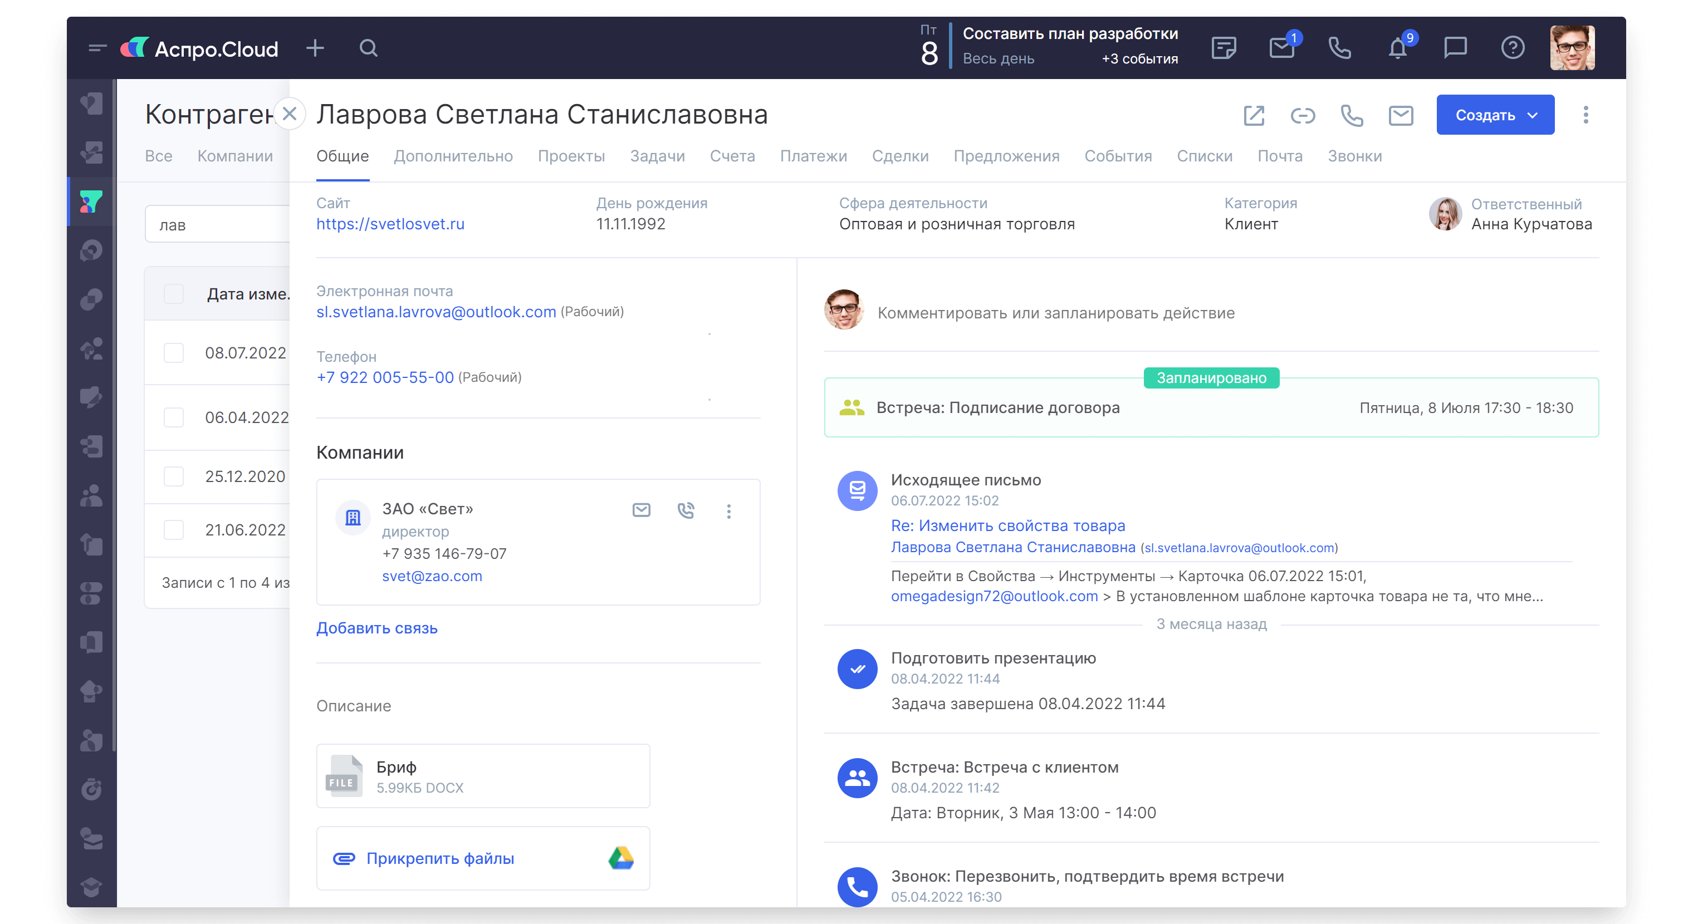Open the Сделки tab
The width and height of the screenshot is (1693, 924).
[900, 156]
